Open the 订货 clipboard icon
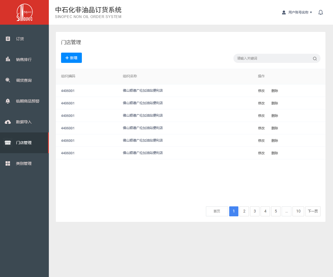333x277 pixels. point(8,39)
